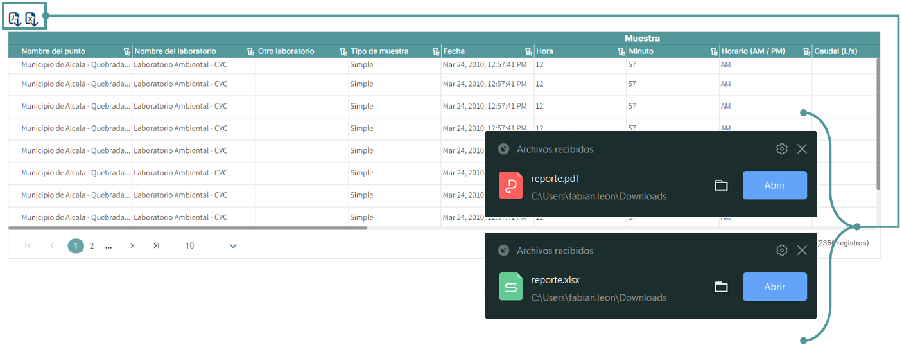Select first row Simple cell
This screenshot has height=345, width=902.
[395, 65]
